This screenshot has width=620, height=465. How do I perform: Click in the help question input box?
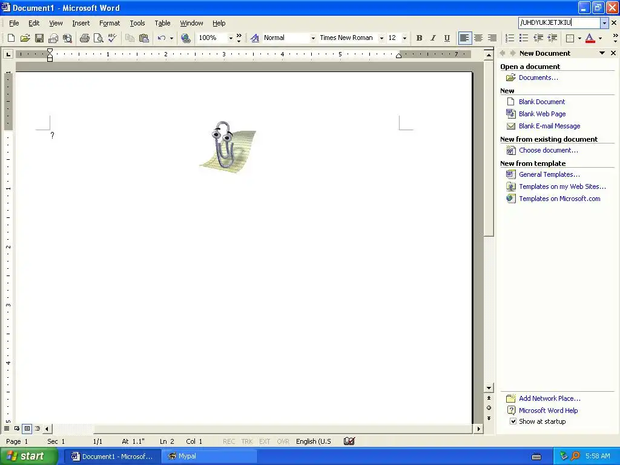[x=559, y=23]
